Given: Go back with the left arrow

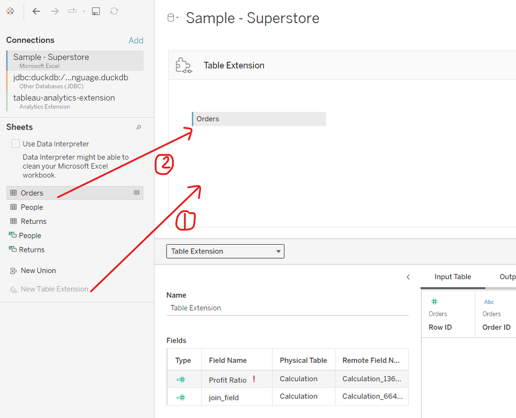Looking at the screenshot, I should point(36,11).
